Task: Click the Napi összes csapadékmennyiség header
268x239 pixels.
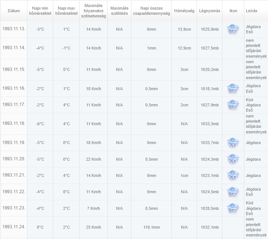Action: 151,11
